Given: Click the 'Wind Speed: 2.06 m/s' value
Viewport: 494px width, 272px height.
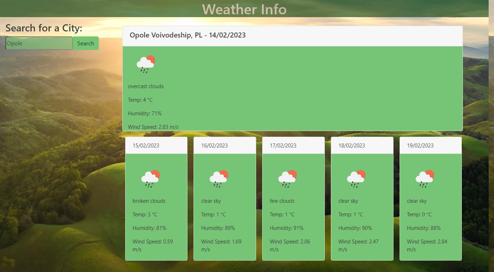Looking at the screenshot, I should 290,246.
